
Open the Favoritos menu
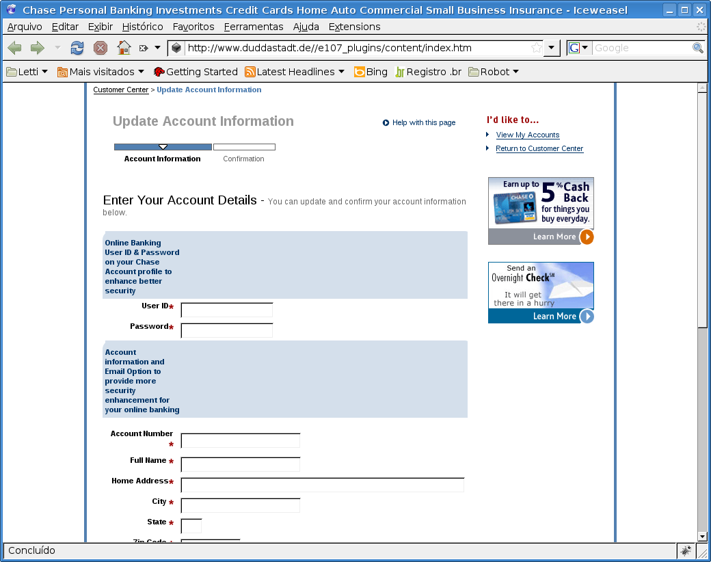tap(193, 27)
